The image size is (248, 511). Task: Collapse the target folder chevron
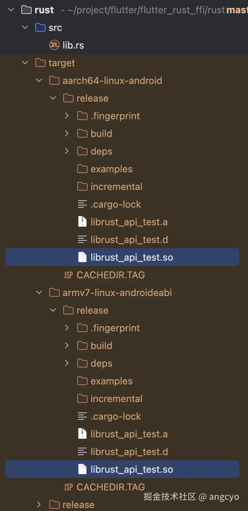(x=25, y=63)
